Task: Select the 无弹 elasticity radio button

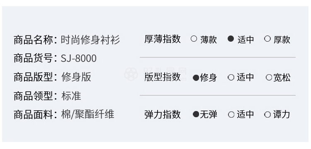Action: click(x=196, y=114)
